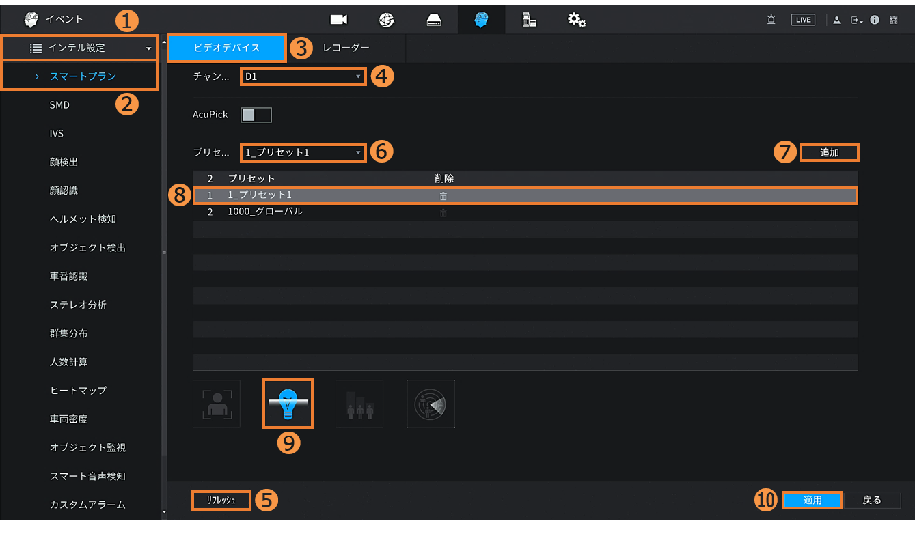The width and height of the screenshot is (915, 534).
Task: Switch to the レコーダー tab
Action: 346,48
